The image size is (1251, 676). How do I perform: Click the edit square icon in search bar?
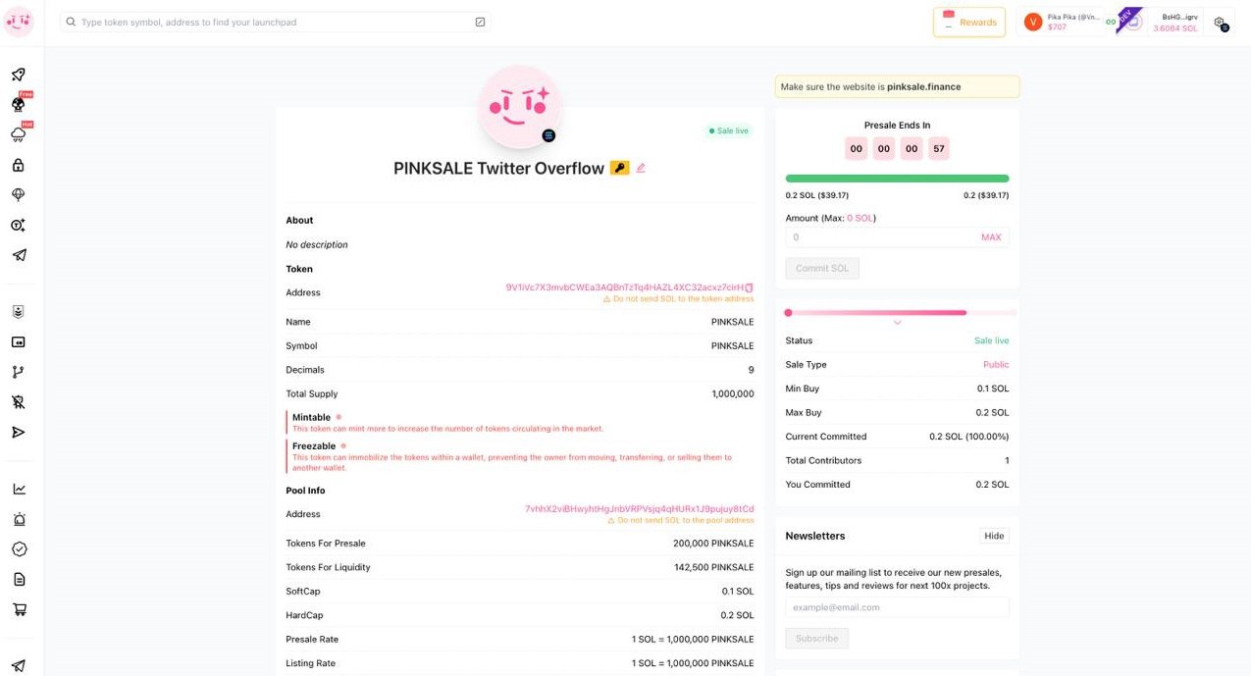[x=480, y=22]
